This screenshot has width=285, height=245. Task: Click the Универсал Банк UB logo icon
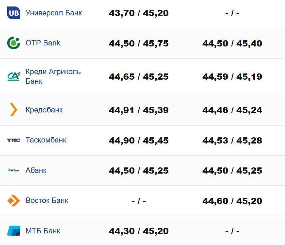(14, 13)
